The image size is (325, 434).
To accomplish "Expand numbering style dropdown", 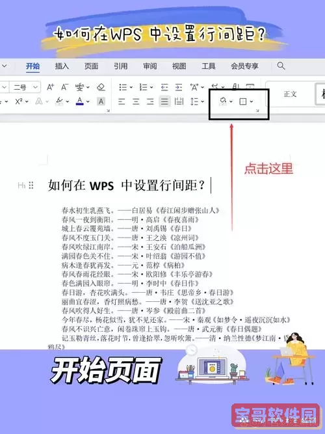I will 151,87.
